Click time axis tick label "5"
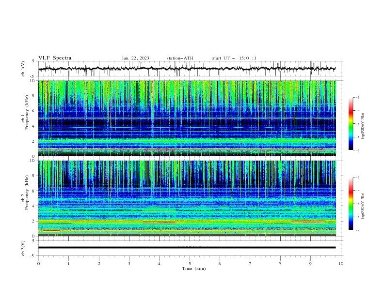The height and width of the screenshot is (296, 384). (190, 264)
